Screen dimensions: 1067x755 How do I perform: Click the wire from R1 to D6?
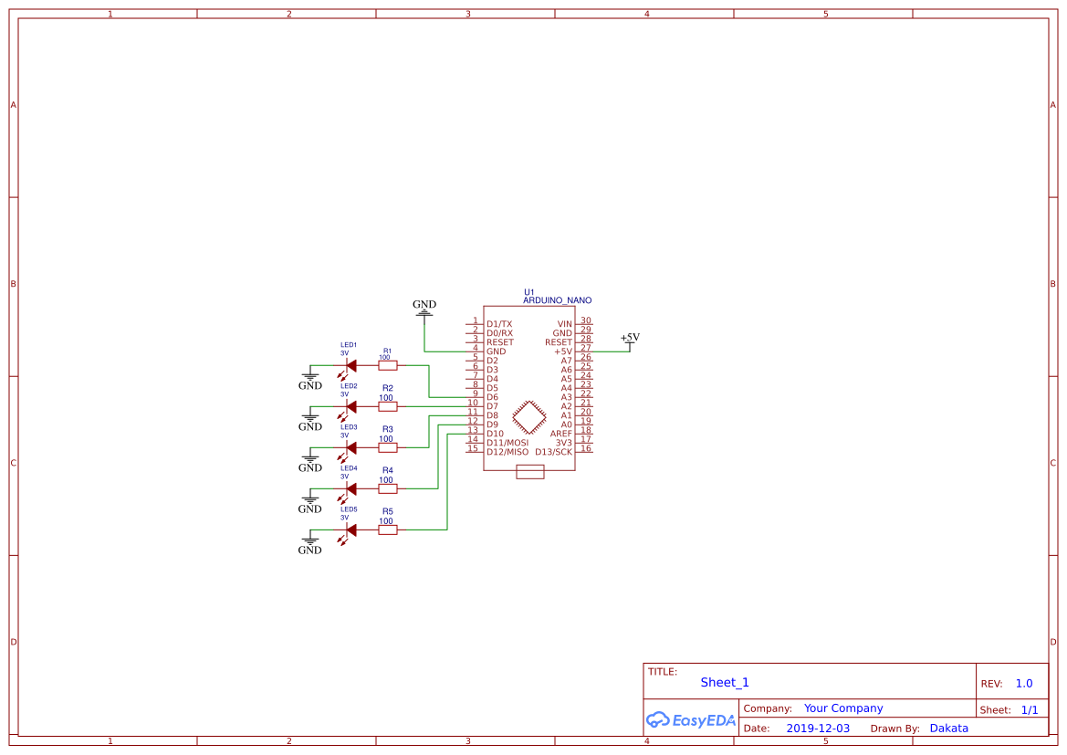(x=429, y=382)
